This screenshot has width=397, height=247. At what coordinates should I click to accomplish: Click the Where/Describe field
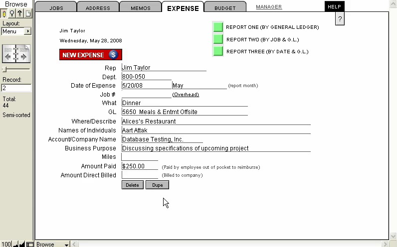click(216, 121)
